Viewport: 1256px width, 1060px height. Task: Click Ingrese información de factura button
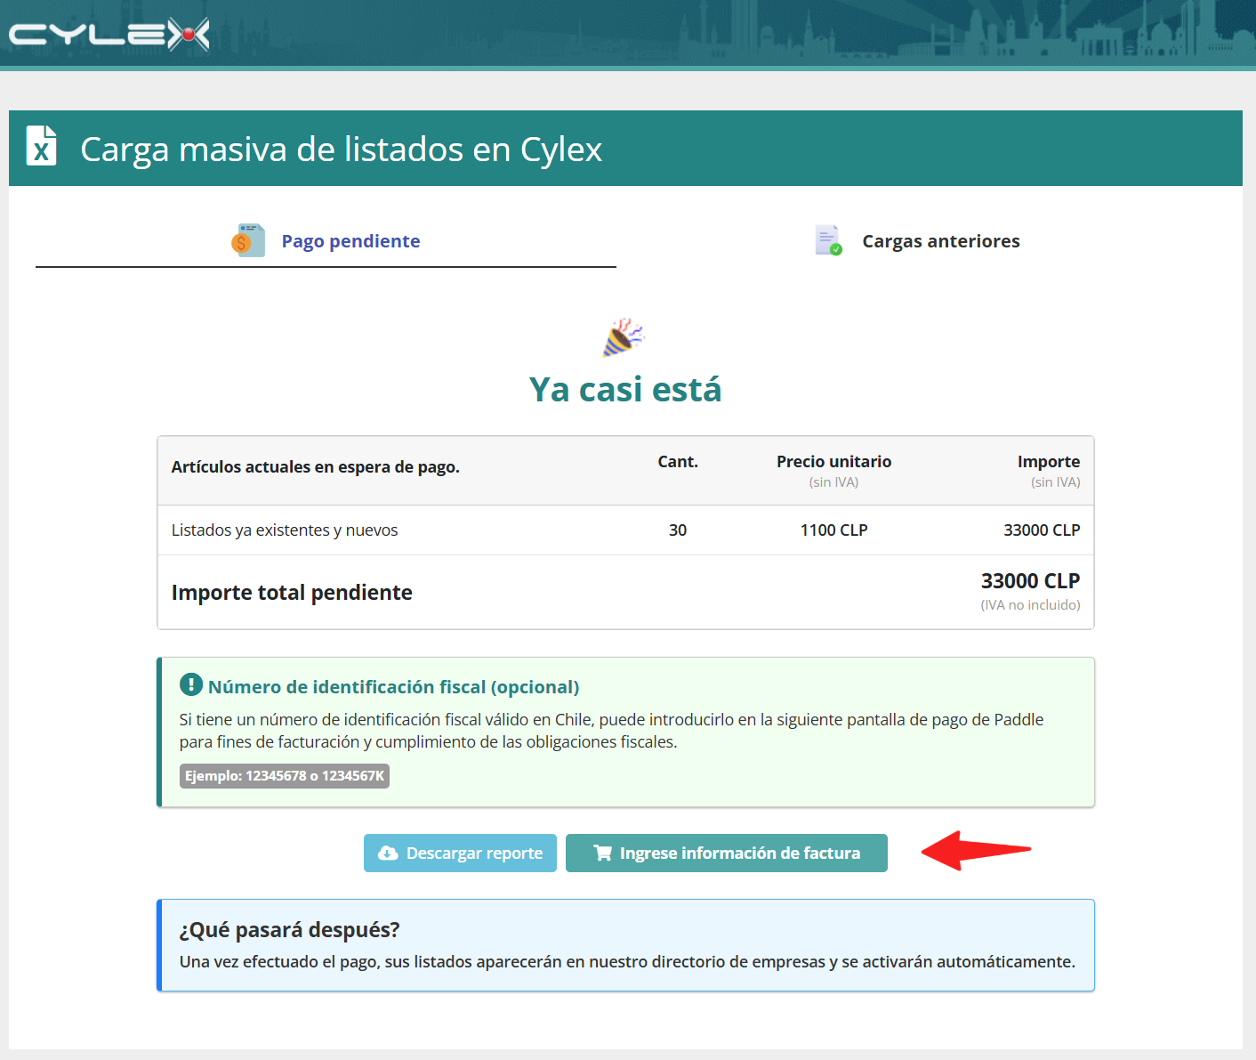coord(727,853)
